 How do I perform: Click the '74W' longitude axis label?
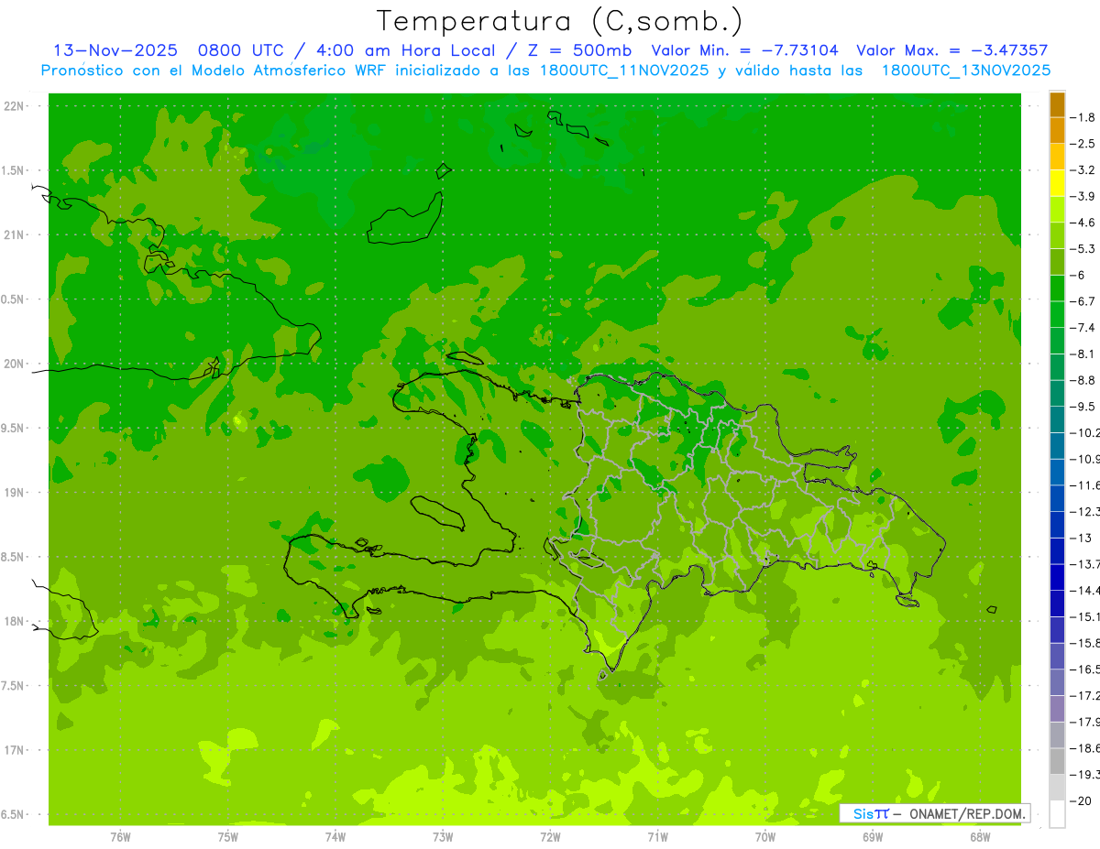335,836
